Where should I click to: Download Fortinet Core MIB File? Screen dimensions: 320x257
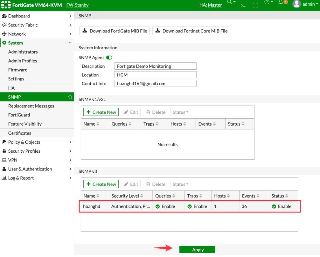[191, 31]
